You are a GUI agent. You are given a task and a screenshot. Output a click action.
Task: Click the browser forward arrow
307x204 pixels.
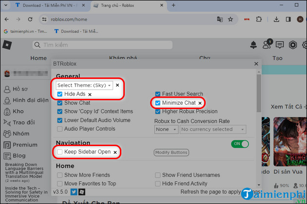(18, 19)
